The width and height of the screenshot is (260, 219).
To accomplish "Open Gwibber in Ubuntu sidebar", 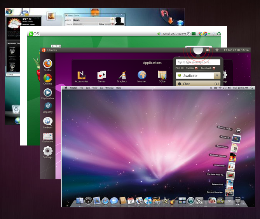I will [x=47, y=123].
